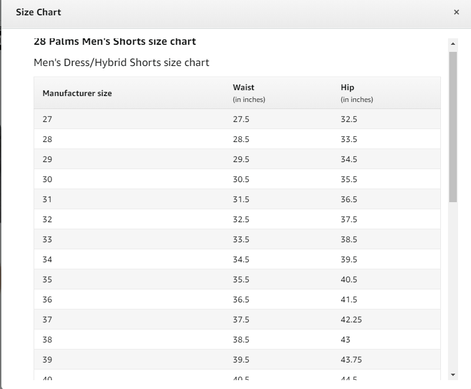471x389 pixels.
Task: Select waist value 33.5
Action: pyautogui.click(x=241, y=239)
